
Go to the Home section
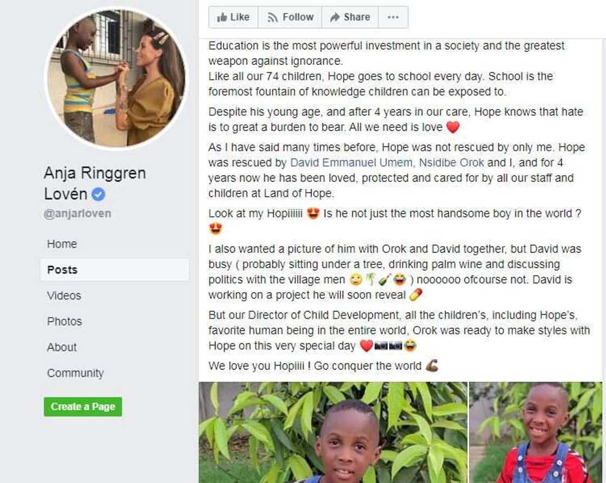pyautogui.click(x=62, y=244)
